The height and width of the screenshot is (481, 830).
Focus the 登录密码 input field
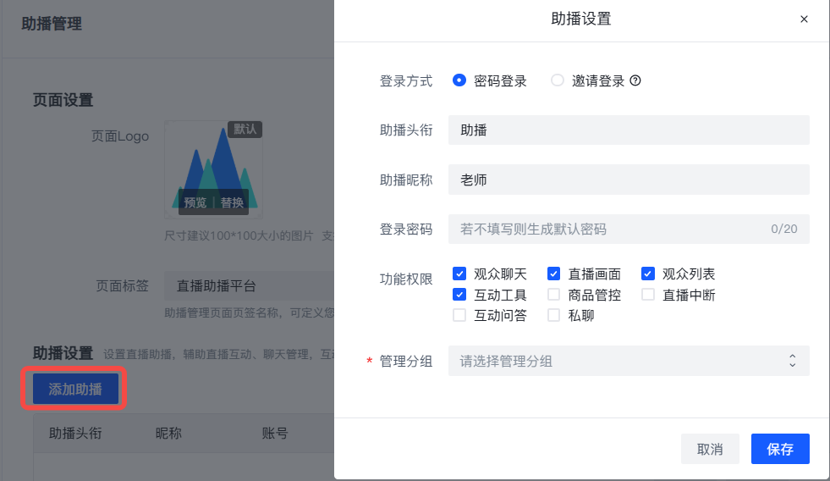[x=629, y=229]
